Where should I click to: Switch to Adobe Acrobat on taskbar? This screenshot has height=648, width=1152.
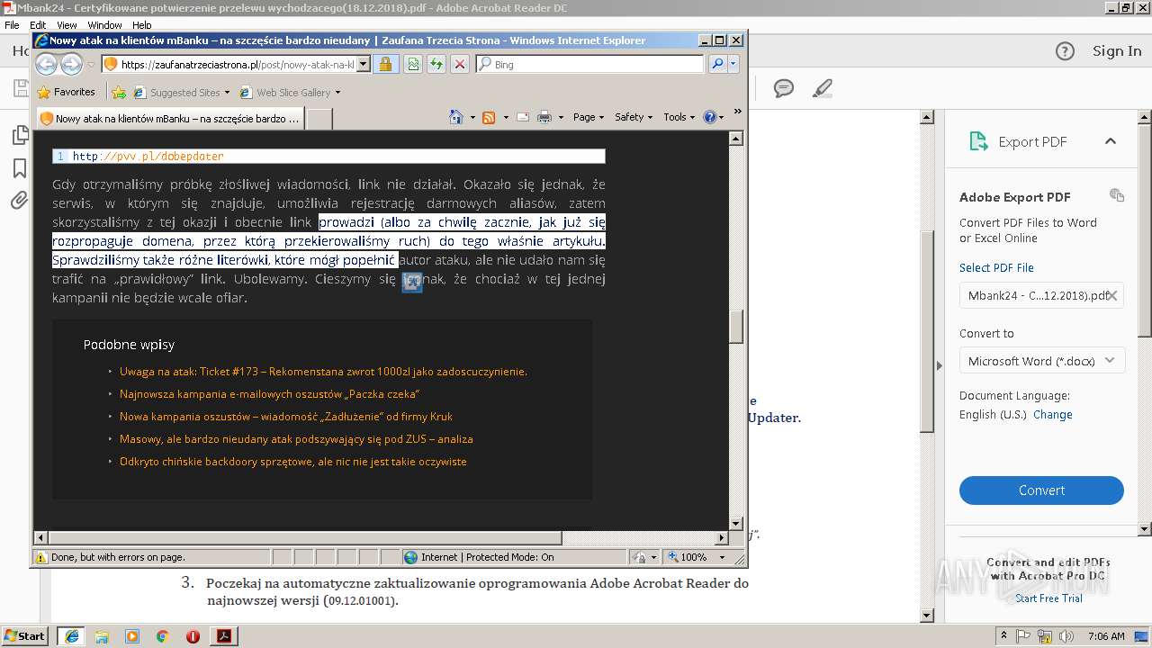point(223,636)
